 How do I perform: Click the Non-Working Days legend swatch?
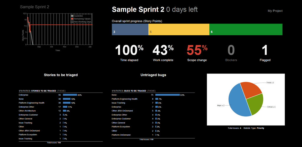(x=72, y=22)
